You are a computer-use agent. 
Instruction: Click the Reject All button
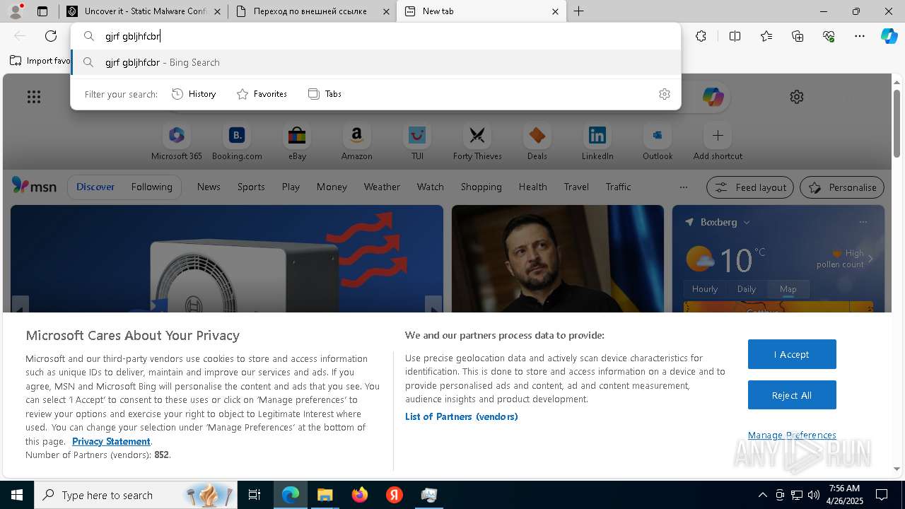792,395
